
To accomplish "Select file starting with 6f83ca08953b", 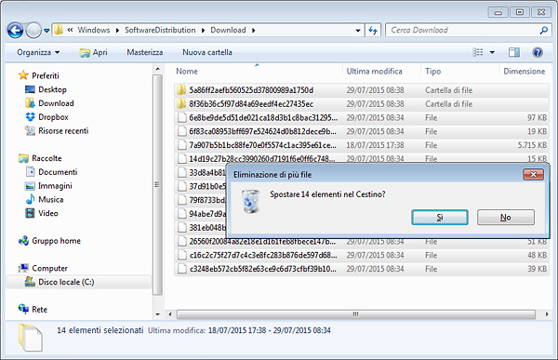I will point(362,131).
